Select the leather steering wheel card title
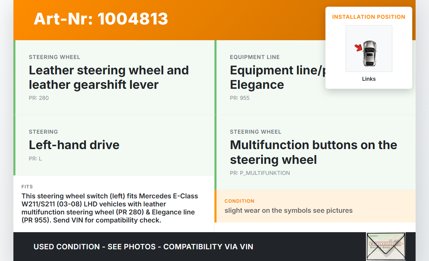The height and width of the screenshot is (261, 429). pyautogui.click(x=109, y=77)
